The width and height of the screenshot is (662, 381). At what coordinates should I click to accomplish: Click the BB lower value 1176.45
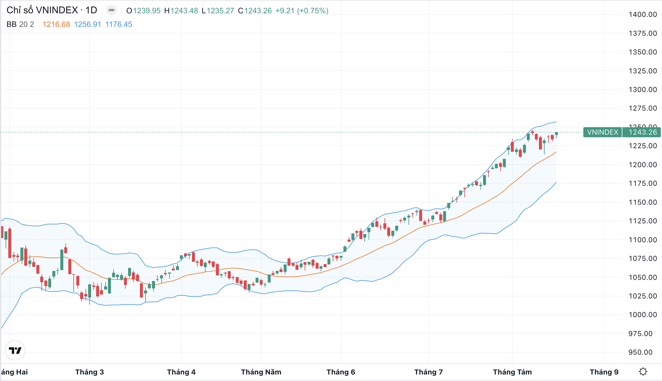(119, 24)
